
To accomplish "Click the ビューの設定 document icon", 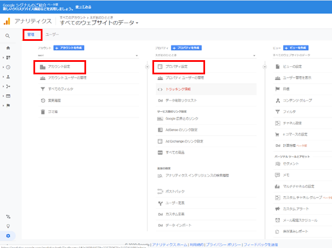I will (x=278, y=66).
